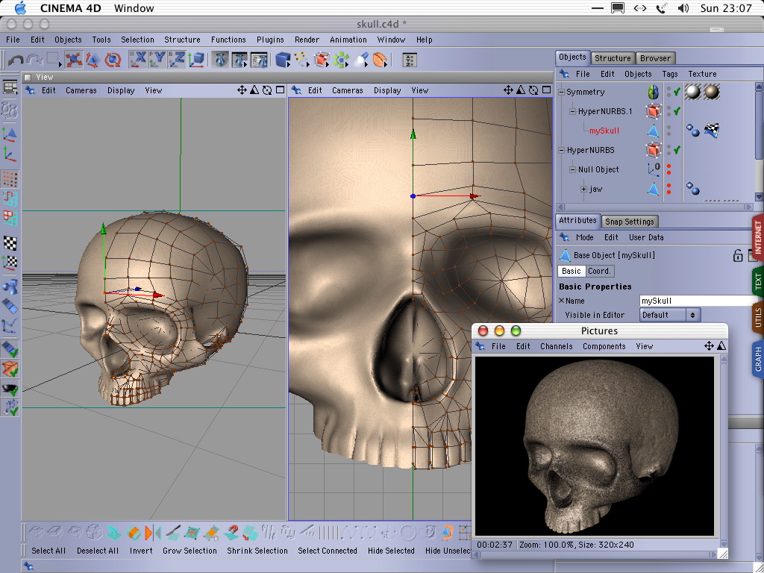Expand the jaw object in the tree
The width and height of the screenshot is (764, 573).
(x=584, y=190)
